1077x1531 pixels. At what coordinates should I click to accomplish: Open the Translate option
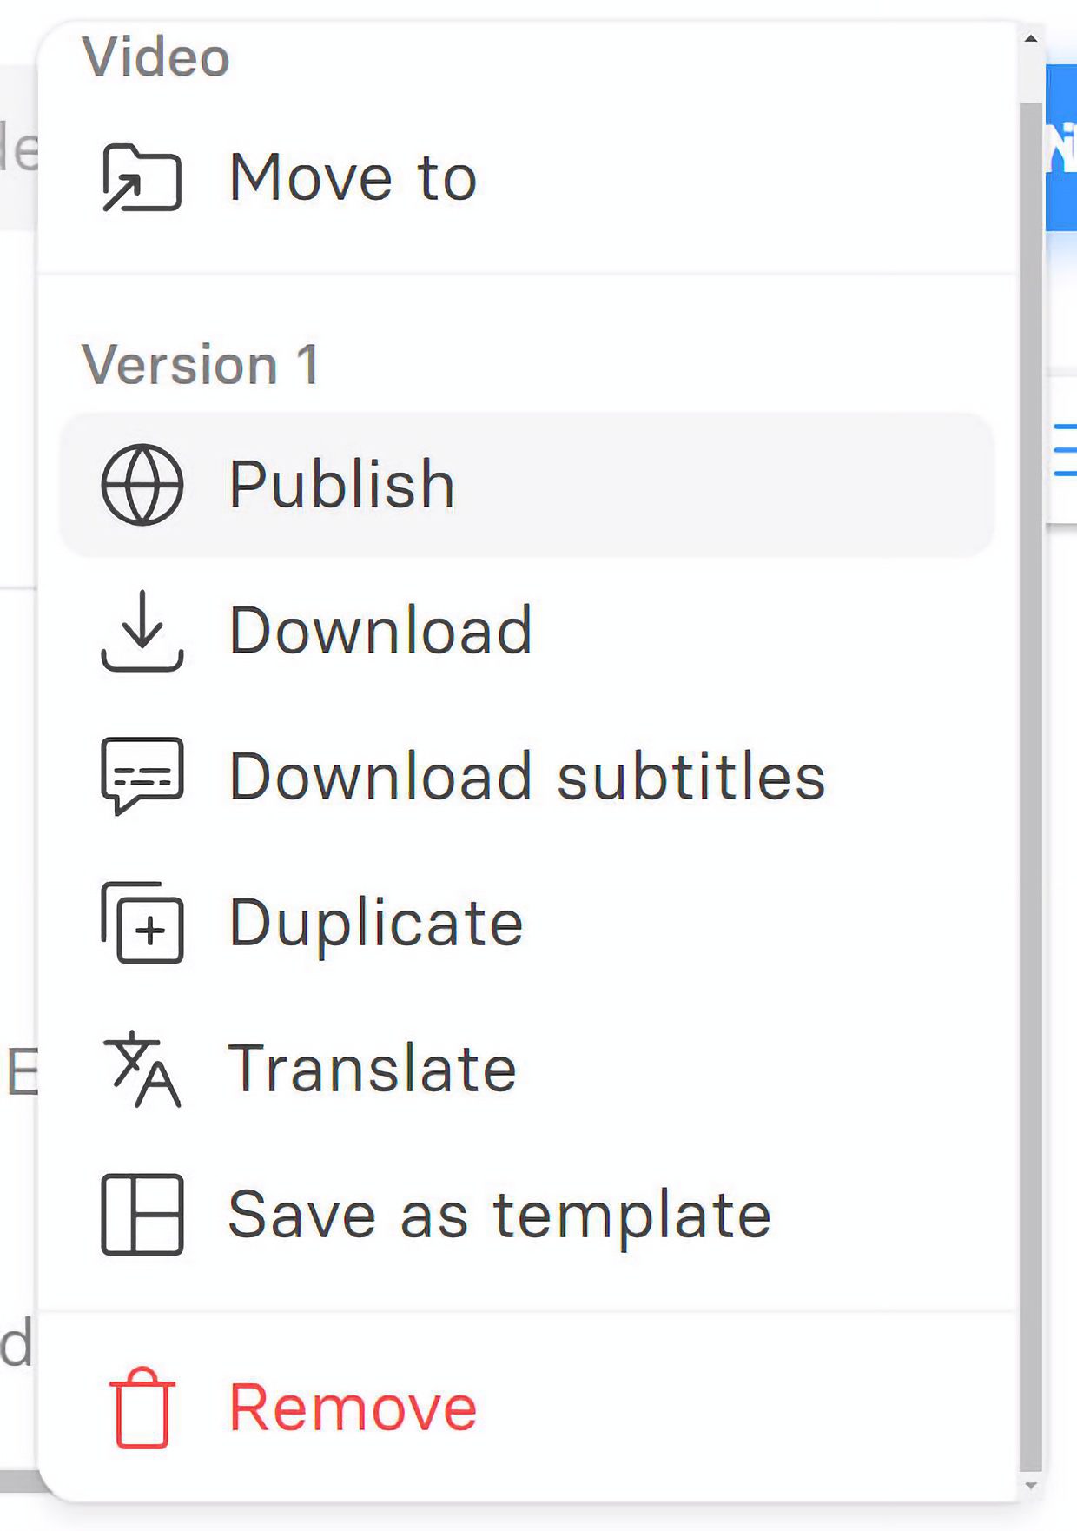click(373, 1069)
